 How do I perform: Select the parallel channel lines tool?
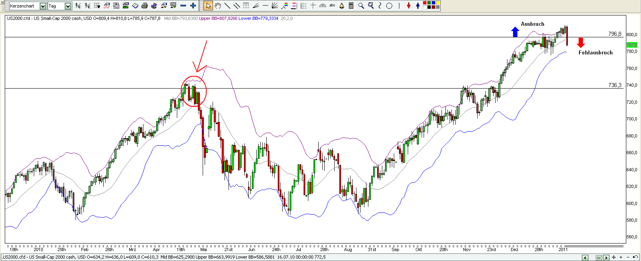pos(236,6)
